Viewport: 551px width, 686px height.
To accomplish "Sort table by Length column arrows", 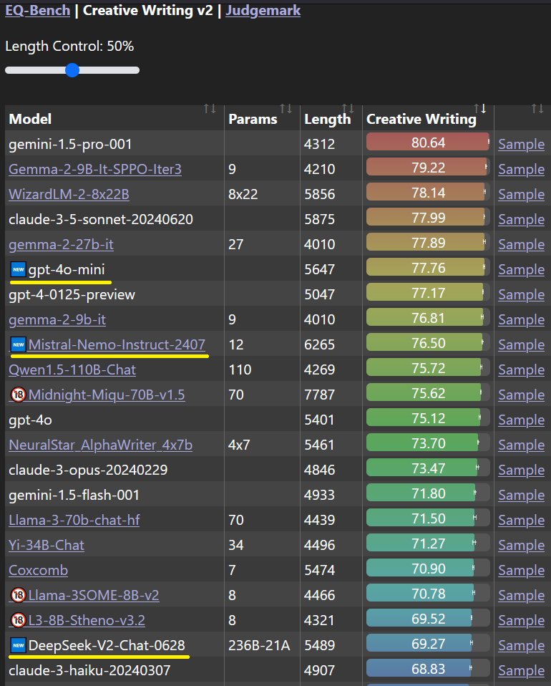I will (x=348, y=109).
